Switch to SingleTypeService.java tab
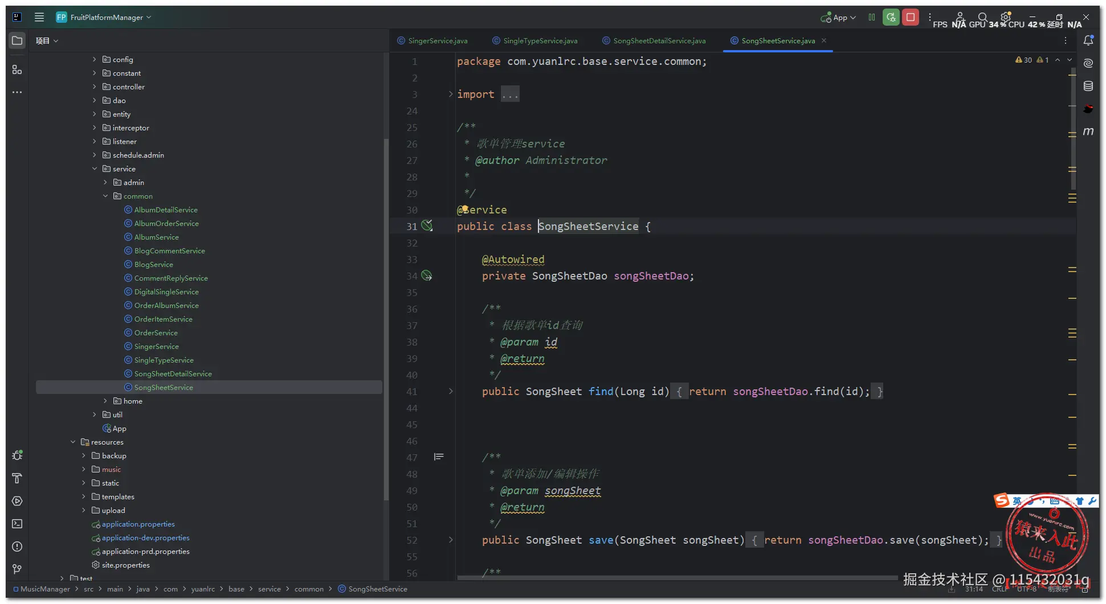1106x604 pixels. tap(535, 40)
